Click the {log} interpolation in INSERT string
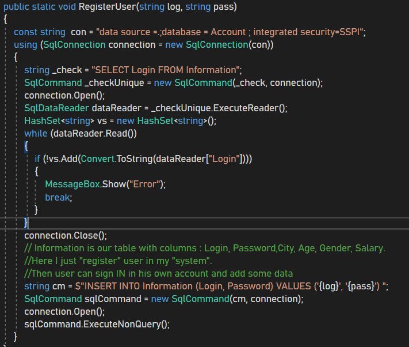This screenshot has height=347, width=409. coord(328,286)
